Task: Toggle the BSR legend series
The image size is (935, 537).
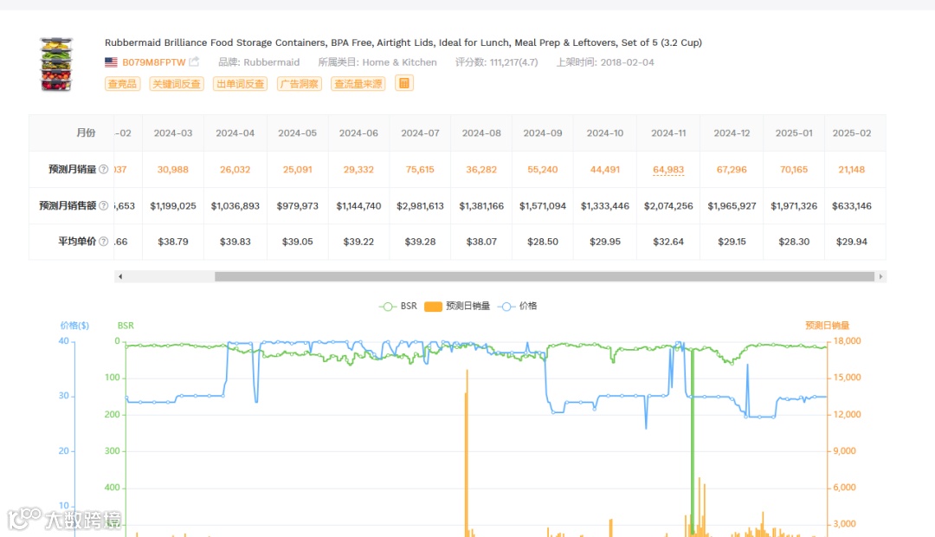Action: 397,306
